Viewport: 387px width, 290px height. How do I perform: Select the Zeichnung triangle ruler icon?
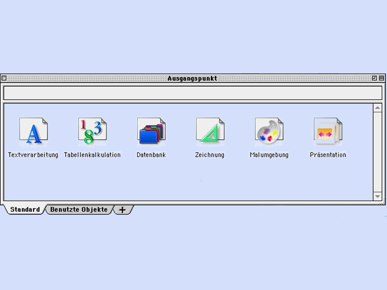pos(210,131)
